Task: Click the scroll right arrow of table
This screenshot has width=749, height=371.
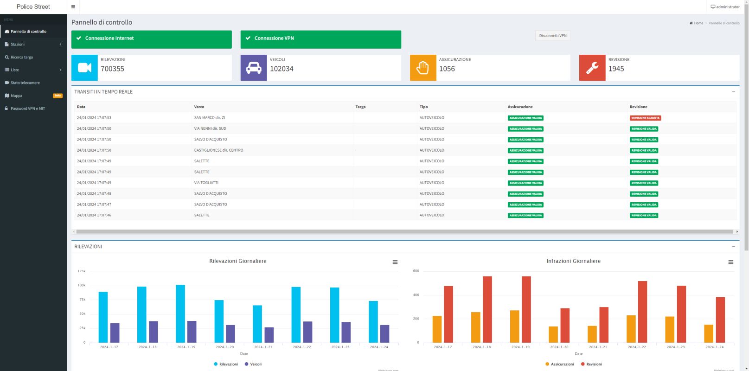Action: point(737,231)
